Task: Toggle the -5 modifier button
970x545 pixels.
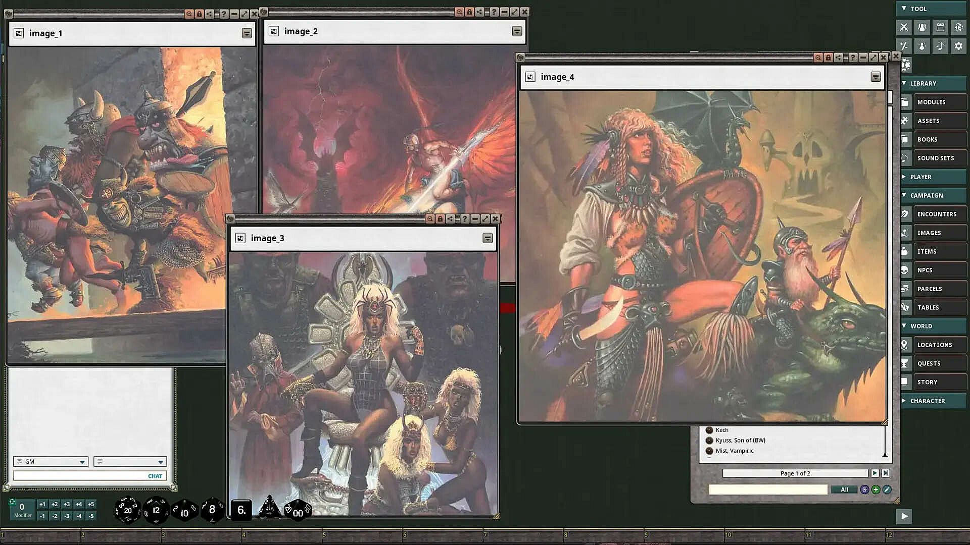Action: point(91,516)
